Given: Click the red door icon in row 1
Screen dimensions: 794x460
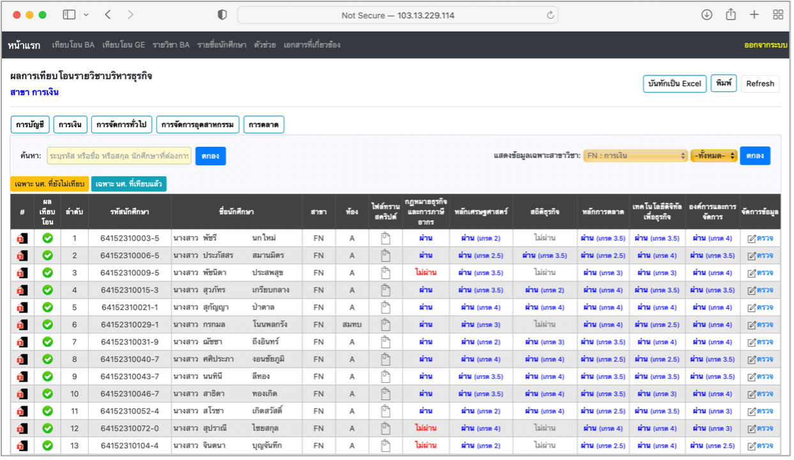Looking at the screenshot, I should [x=22, y=239].
